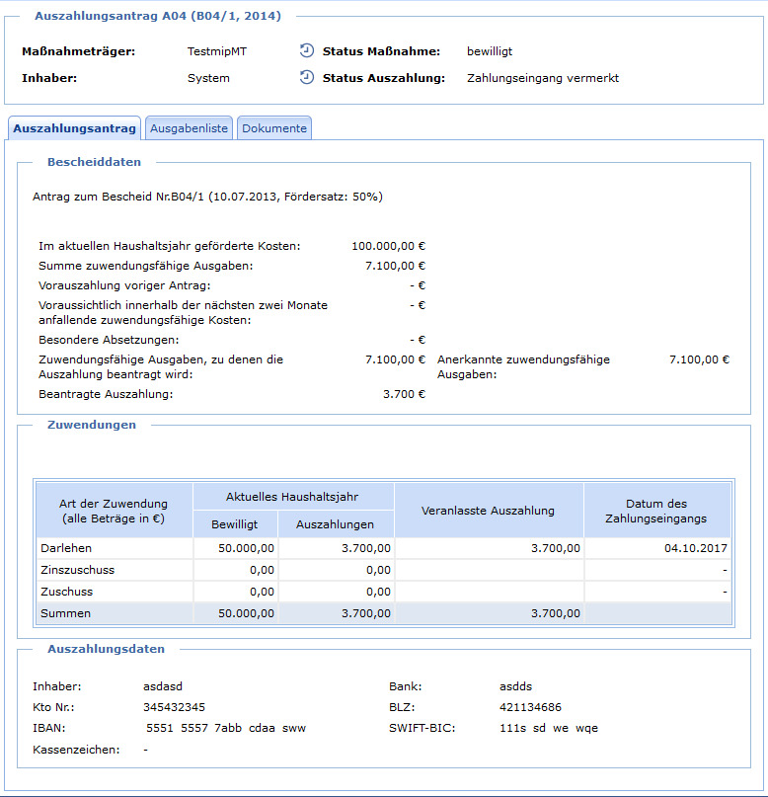Click the 'Auszahlungsdaten' section title
The width and height of the screenshot is (768, 797).
(107, 649)
